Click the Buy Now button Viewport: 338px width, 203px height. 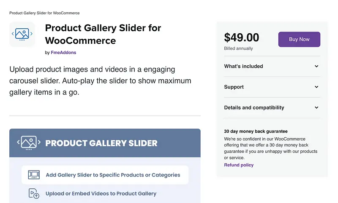coord(299,40)
